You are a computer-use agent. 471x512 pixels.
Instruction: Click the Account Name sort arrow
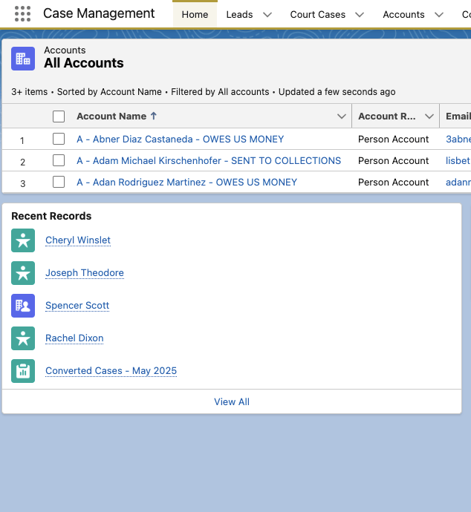coord(154,116)
